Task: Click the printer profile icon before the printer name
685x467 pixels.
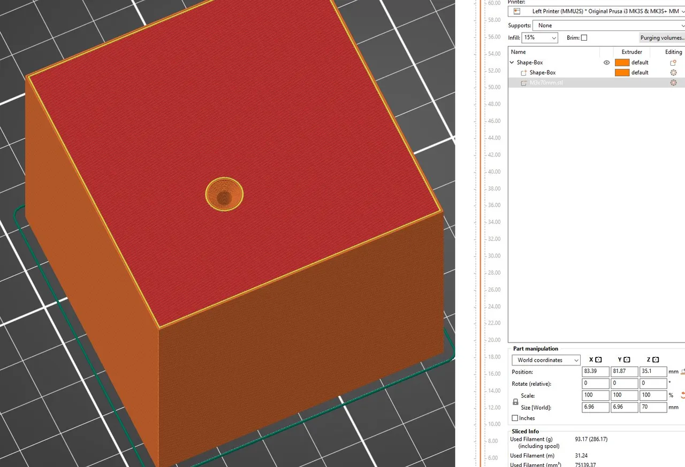Action: point(515,11)
